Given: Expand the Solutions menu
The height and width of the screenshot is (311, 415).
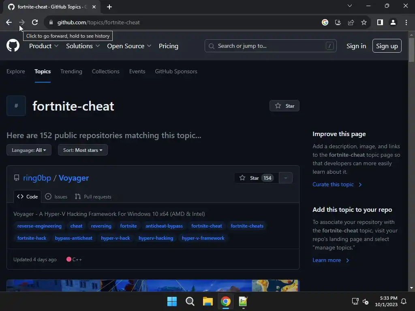Looking at the screenshot, I should point(83,46).
